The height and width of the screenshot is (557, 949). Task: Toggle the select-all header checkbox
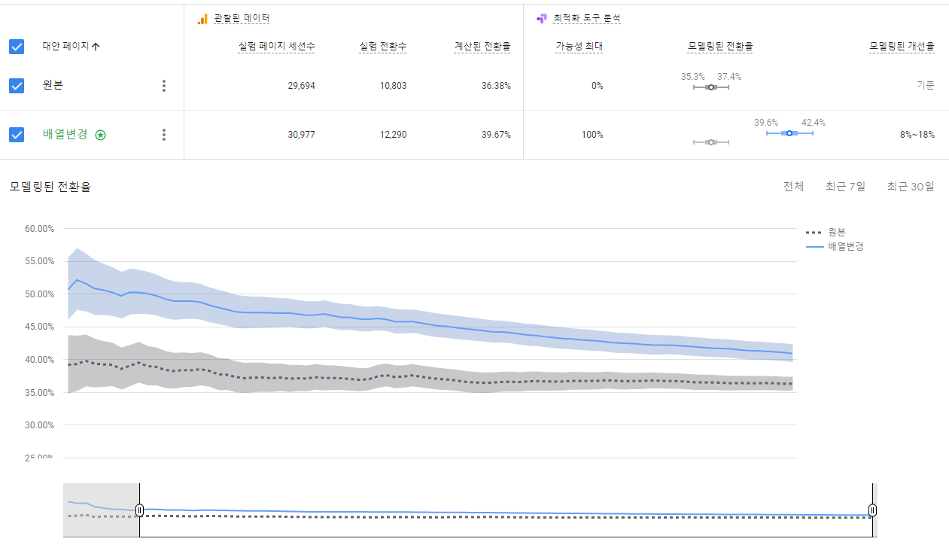[x=17, y=47]
